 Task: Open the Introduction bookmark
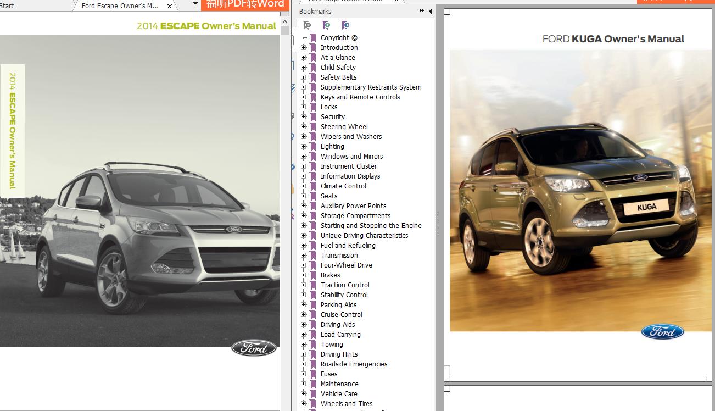coord(339,48)
